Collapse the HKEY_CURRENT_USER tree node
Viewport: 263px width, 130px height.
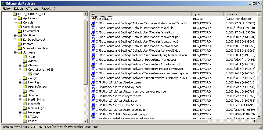(x=10, y=14)
